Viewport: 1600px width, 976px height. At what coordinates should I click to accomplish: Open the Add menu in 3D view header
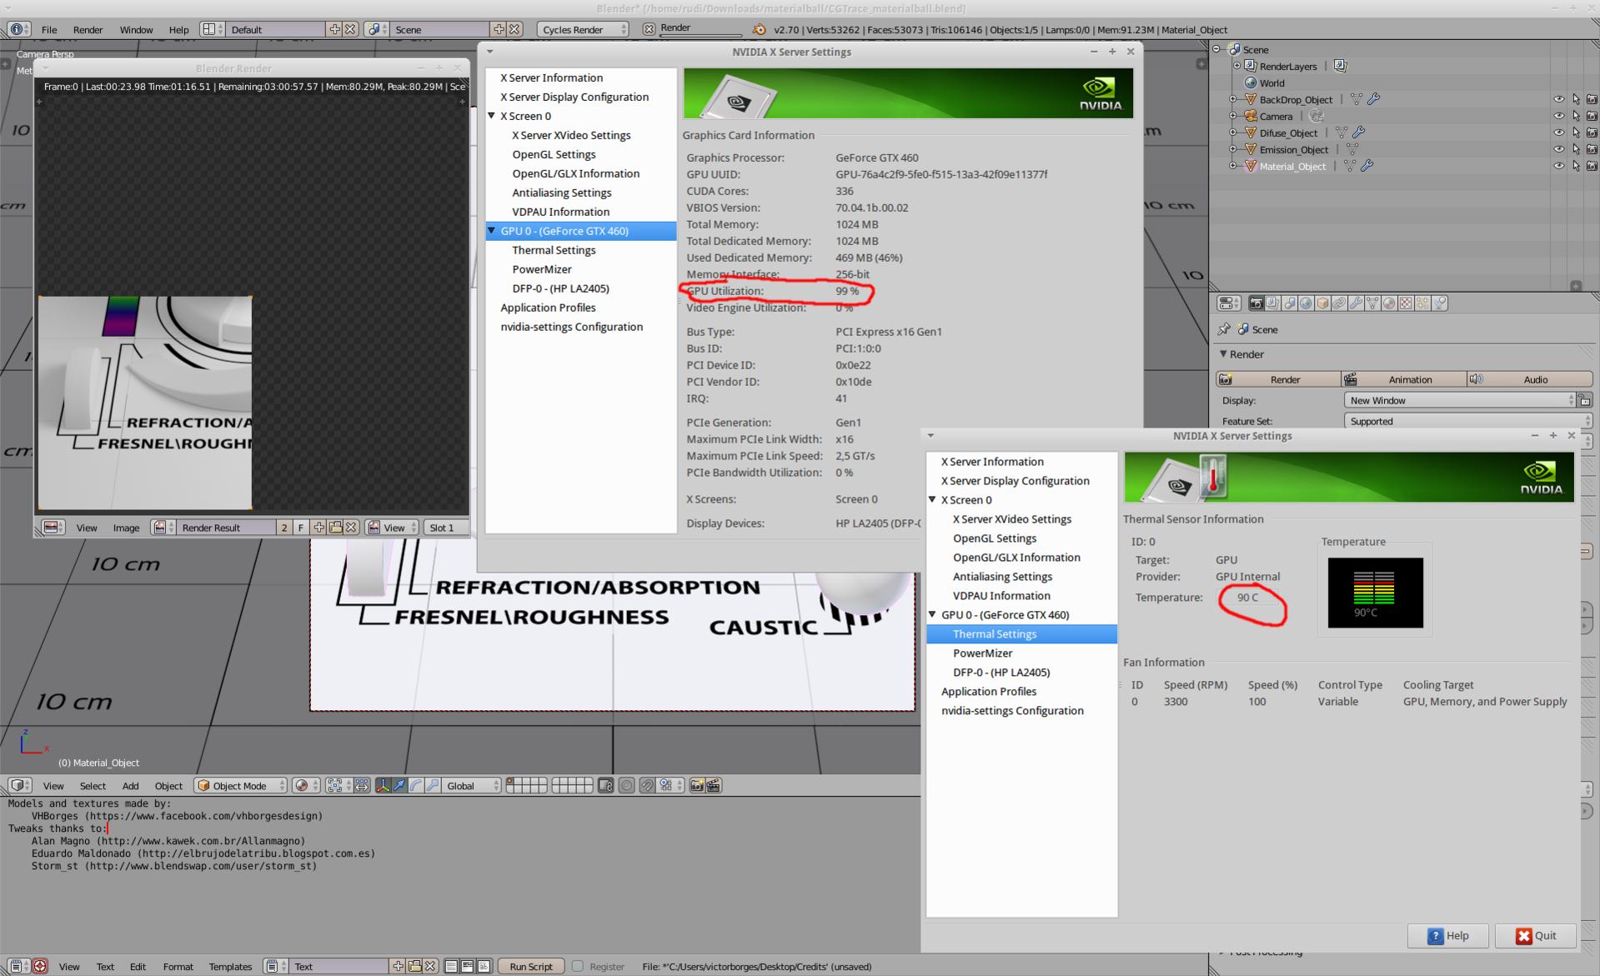click(x=131, y=786)
